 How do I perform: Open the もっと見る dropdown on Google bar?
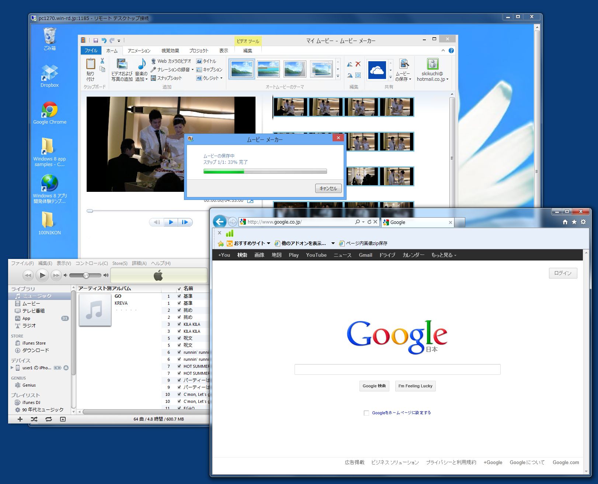[444, 255]
